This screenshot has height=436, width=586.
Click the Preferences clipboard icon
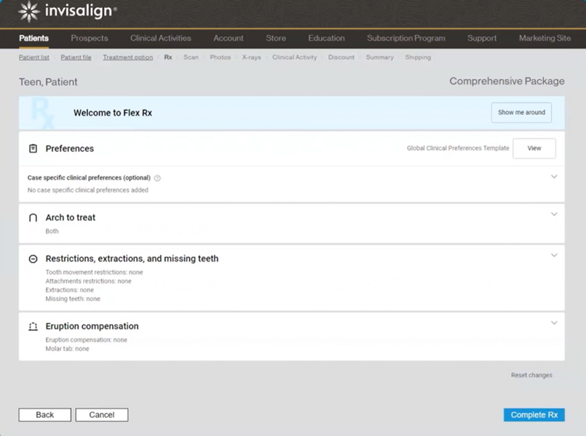tap(33, 148)
